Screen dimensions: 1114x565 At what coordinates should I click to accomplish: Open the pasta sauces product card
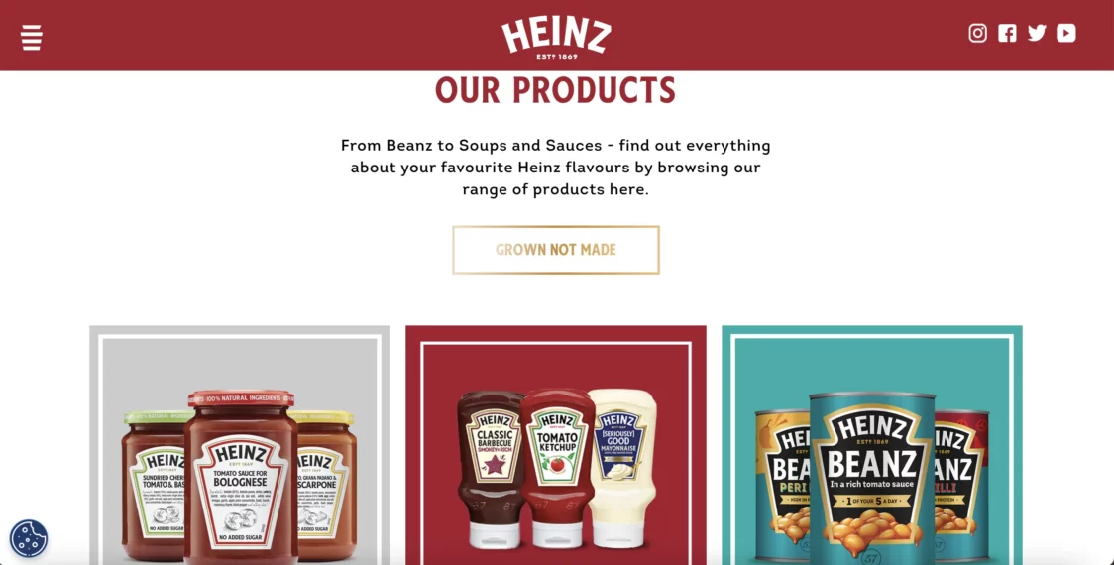[240, 445]
